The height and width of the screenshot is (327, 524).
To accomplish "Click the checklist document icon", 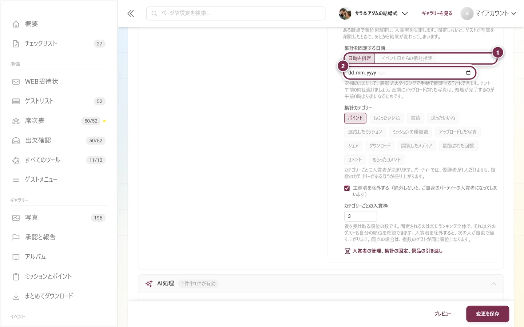I will pyautogui.click(x=16, y=44).
